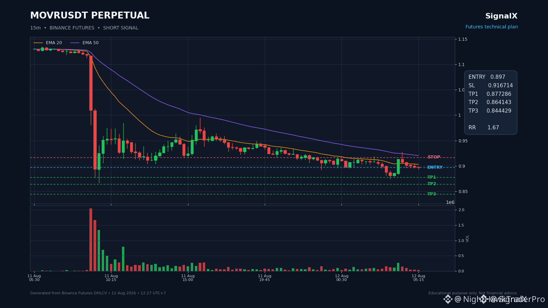Select the SL 0.916714 row in the info box
Image resolution: width=548 pixels, height=308 pixels.
click(490, 86)
